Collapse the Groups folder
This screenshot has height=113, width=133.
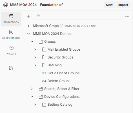click(x=32, y=42)
